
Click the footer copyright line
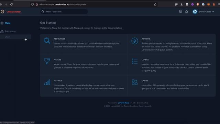tap(128, 106)
